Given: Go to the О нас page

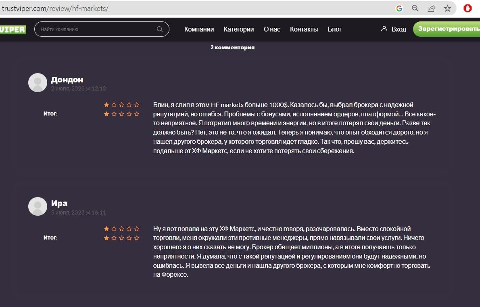Looking at the screenshot, I should click(272, 29).
